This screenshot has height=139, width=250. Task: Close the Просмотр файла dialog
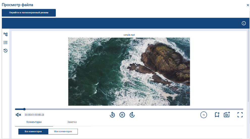pos(248,5)
